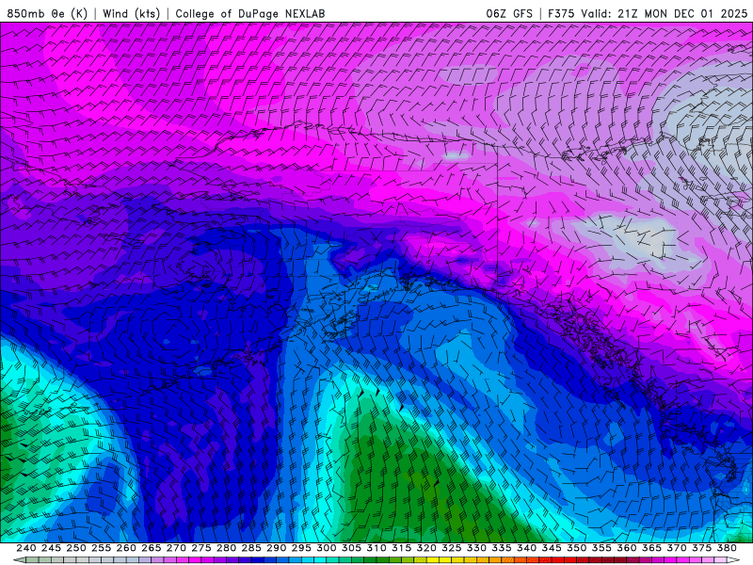The width and height of the screenshot is (753, 565).
Task: Click the left arrow end of the color bar
Action: coord(19,560)
